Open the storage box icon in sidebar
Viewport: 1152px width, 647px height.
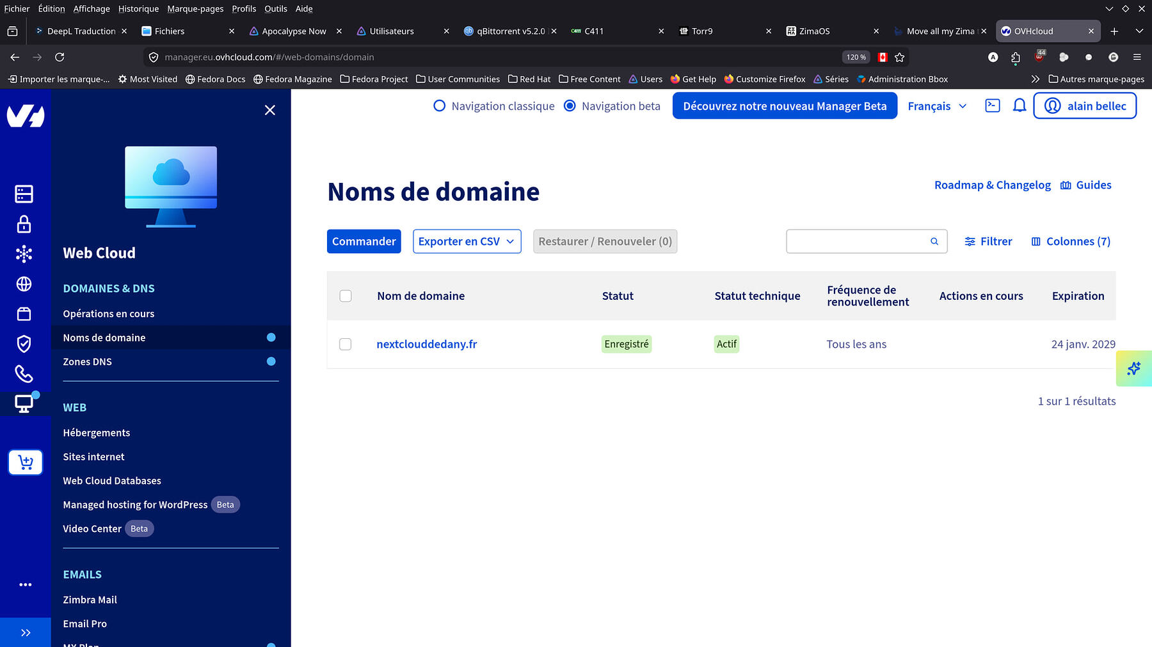coord(24,314)
